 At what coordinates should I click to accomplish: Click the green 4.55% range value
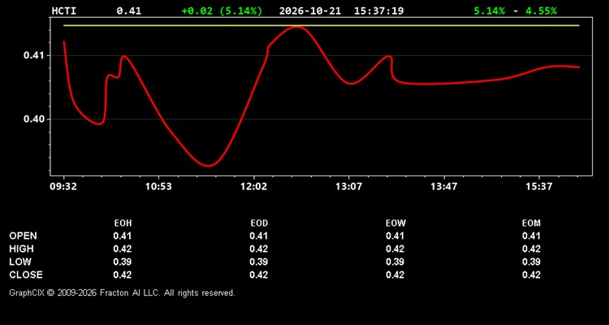[x=541, y=11]
